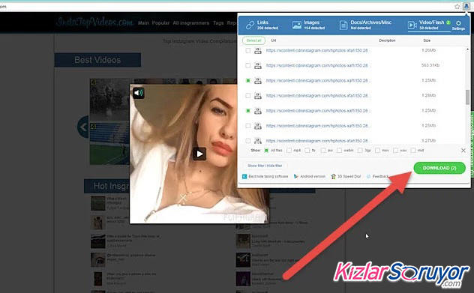Open the All instagrammers menu item
Viewport: 474px width, 293px height.
coord(190,23)
